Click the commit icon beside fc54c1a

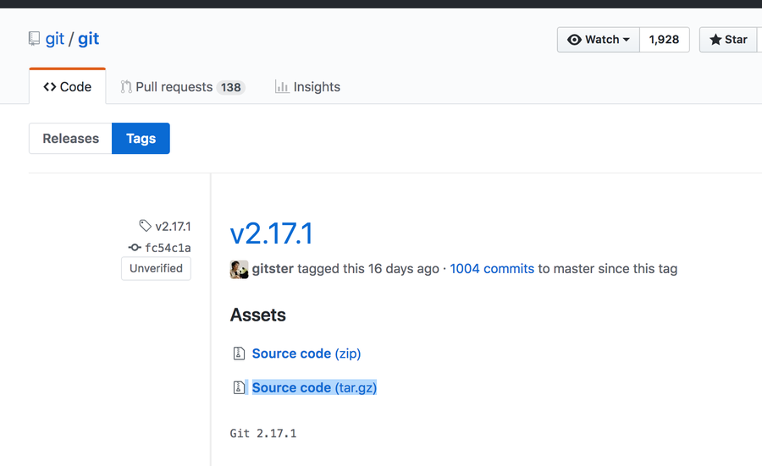[135, 248]
